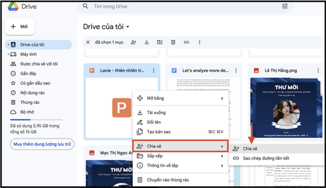Click the storage text Đã sử dụng 5,95 GB
The height and width of the screenshot is (188, 326).
(x=35, y=129)
